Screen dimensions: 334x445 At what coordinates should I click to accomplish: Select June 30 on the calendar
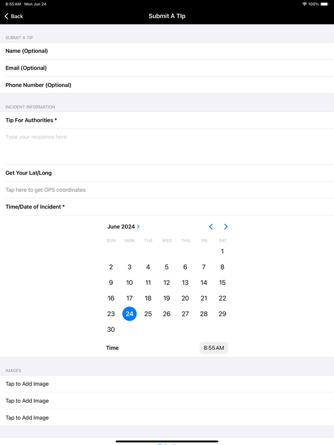(x=111, y=330)
